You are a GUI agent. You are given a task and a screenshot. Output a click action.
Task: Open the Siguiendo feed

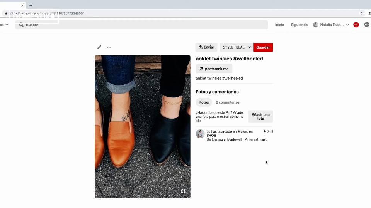[299, 25]
